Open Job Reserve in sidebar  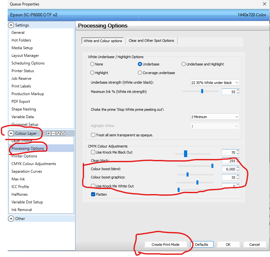coord(21,79)
